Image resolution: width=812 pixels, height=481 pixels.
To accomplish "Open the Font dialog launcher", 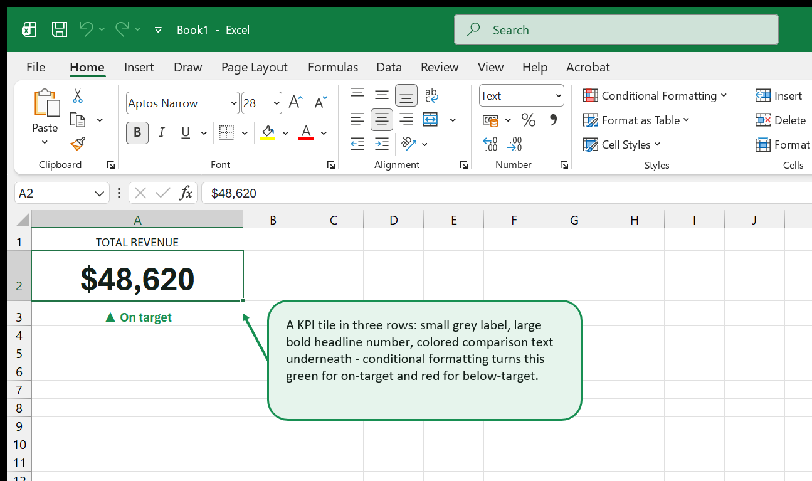I will 331,165.
